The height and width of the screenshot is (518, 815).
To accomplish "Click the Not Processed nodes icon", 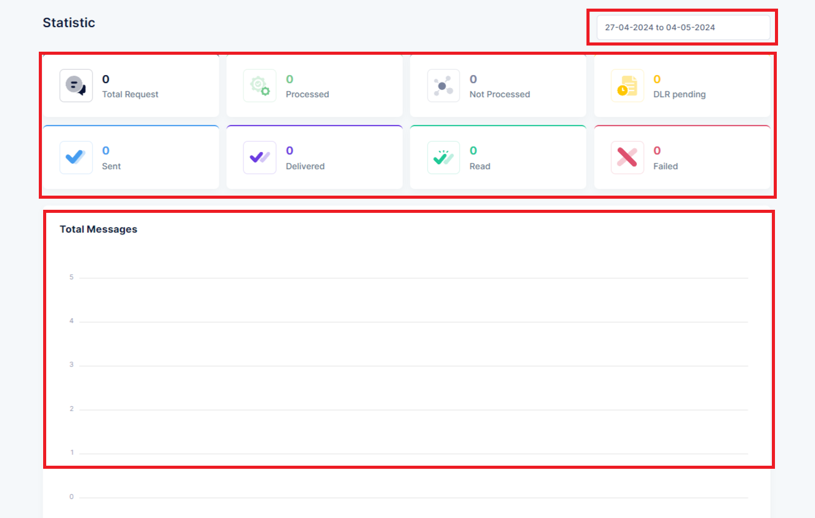I will point(444,86).
